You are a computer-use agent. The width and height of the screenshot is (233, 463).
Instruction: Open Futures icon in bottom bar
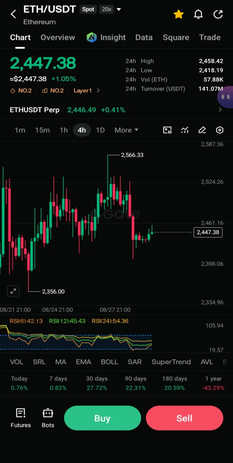pos(21,413)
